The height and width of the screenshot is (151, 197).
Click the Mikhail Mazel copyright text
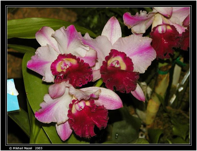[21, 148]
